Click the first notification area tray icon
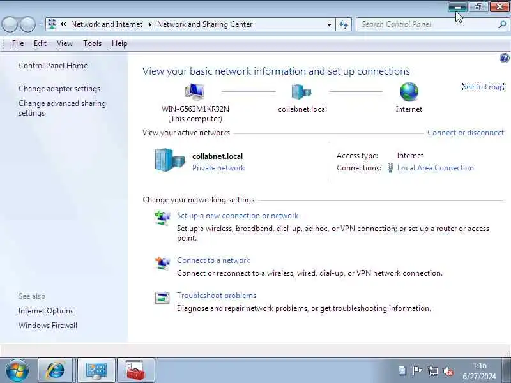This screenshot has width=511, height=383. pos(402,371)
